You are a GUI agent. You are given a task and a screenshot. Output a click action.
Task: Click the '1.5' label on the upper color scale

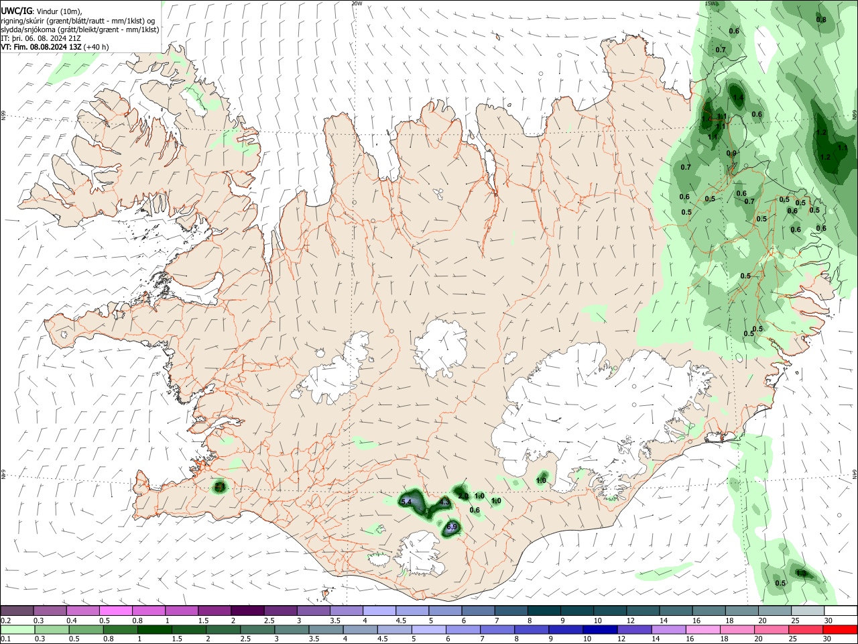(202, 620)
